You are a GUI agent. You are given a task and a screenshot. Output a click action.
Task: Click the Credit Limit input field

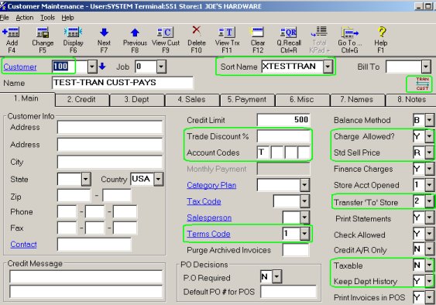point(283,119)
